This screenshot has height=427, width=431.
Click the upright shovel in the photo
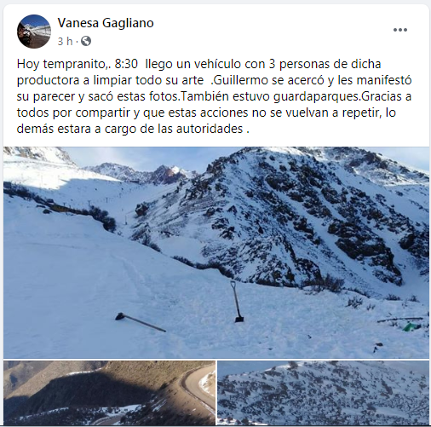(x=237, y=302)
